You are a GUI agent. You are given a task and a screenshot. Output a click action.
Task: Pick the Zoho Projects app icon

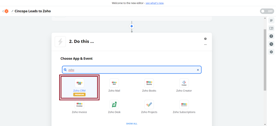click(149, 104)
